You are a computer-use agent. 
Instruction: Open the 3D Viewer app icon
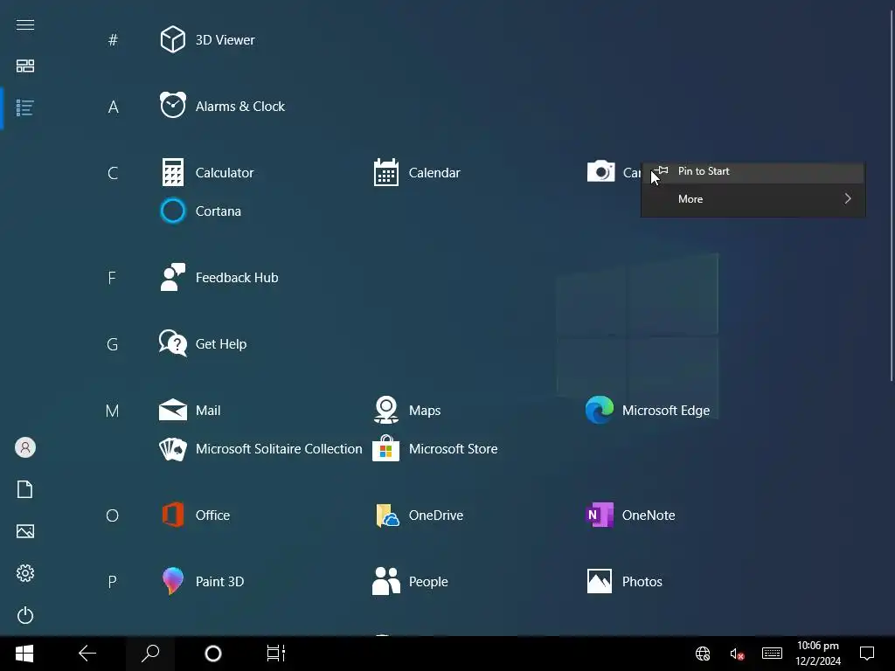[172, 40]
